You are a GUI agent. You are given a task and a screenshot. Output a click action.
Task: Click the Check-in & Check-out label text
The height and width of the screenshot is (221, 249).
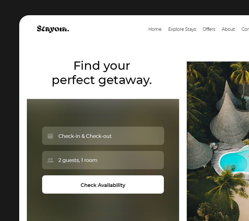pyautogui.click(x=85, y=136)
